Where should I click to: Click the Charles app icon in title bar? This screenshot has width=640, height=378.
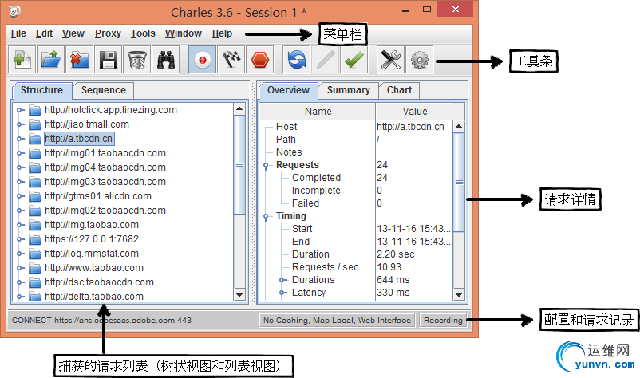(x=14, y=12)
